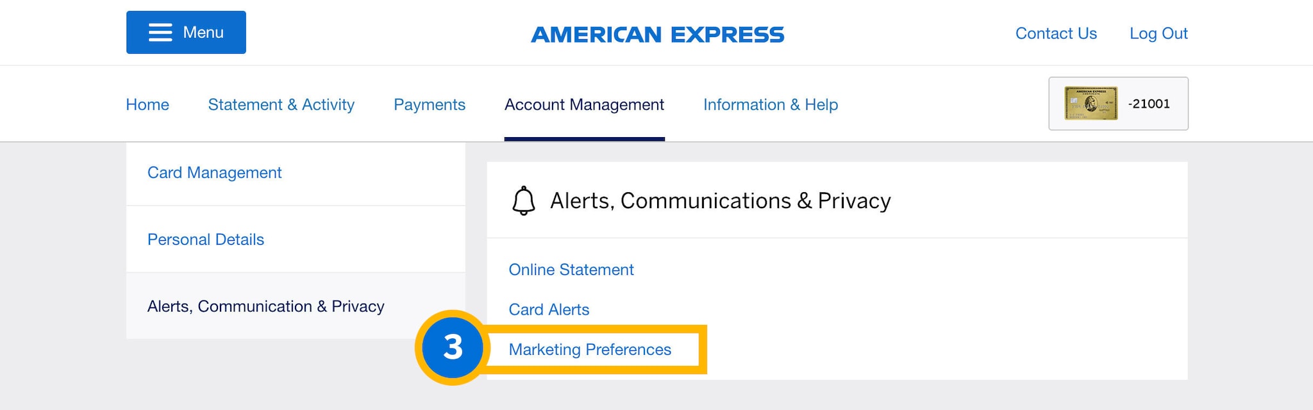
Task: Go to the Home tab
Action: click(147, 104)
